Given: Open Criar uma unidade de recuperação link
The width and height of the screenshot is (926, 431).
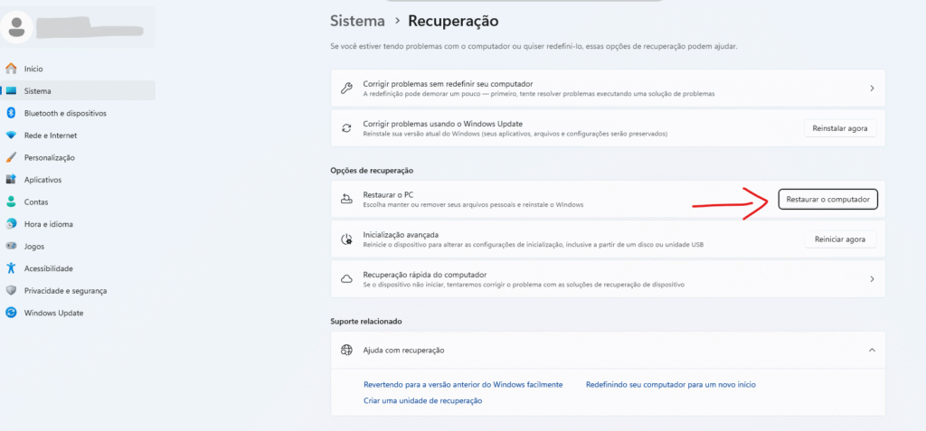Looking at the screenshot, I should 423,400.
